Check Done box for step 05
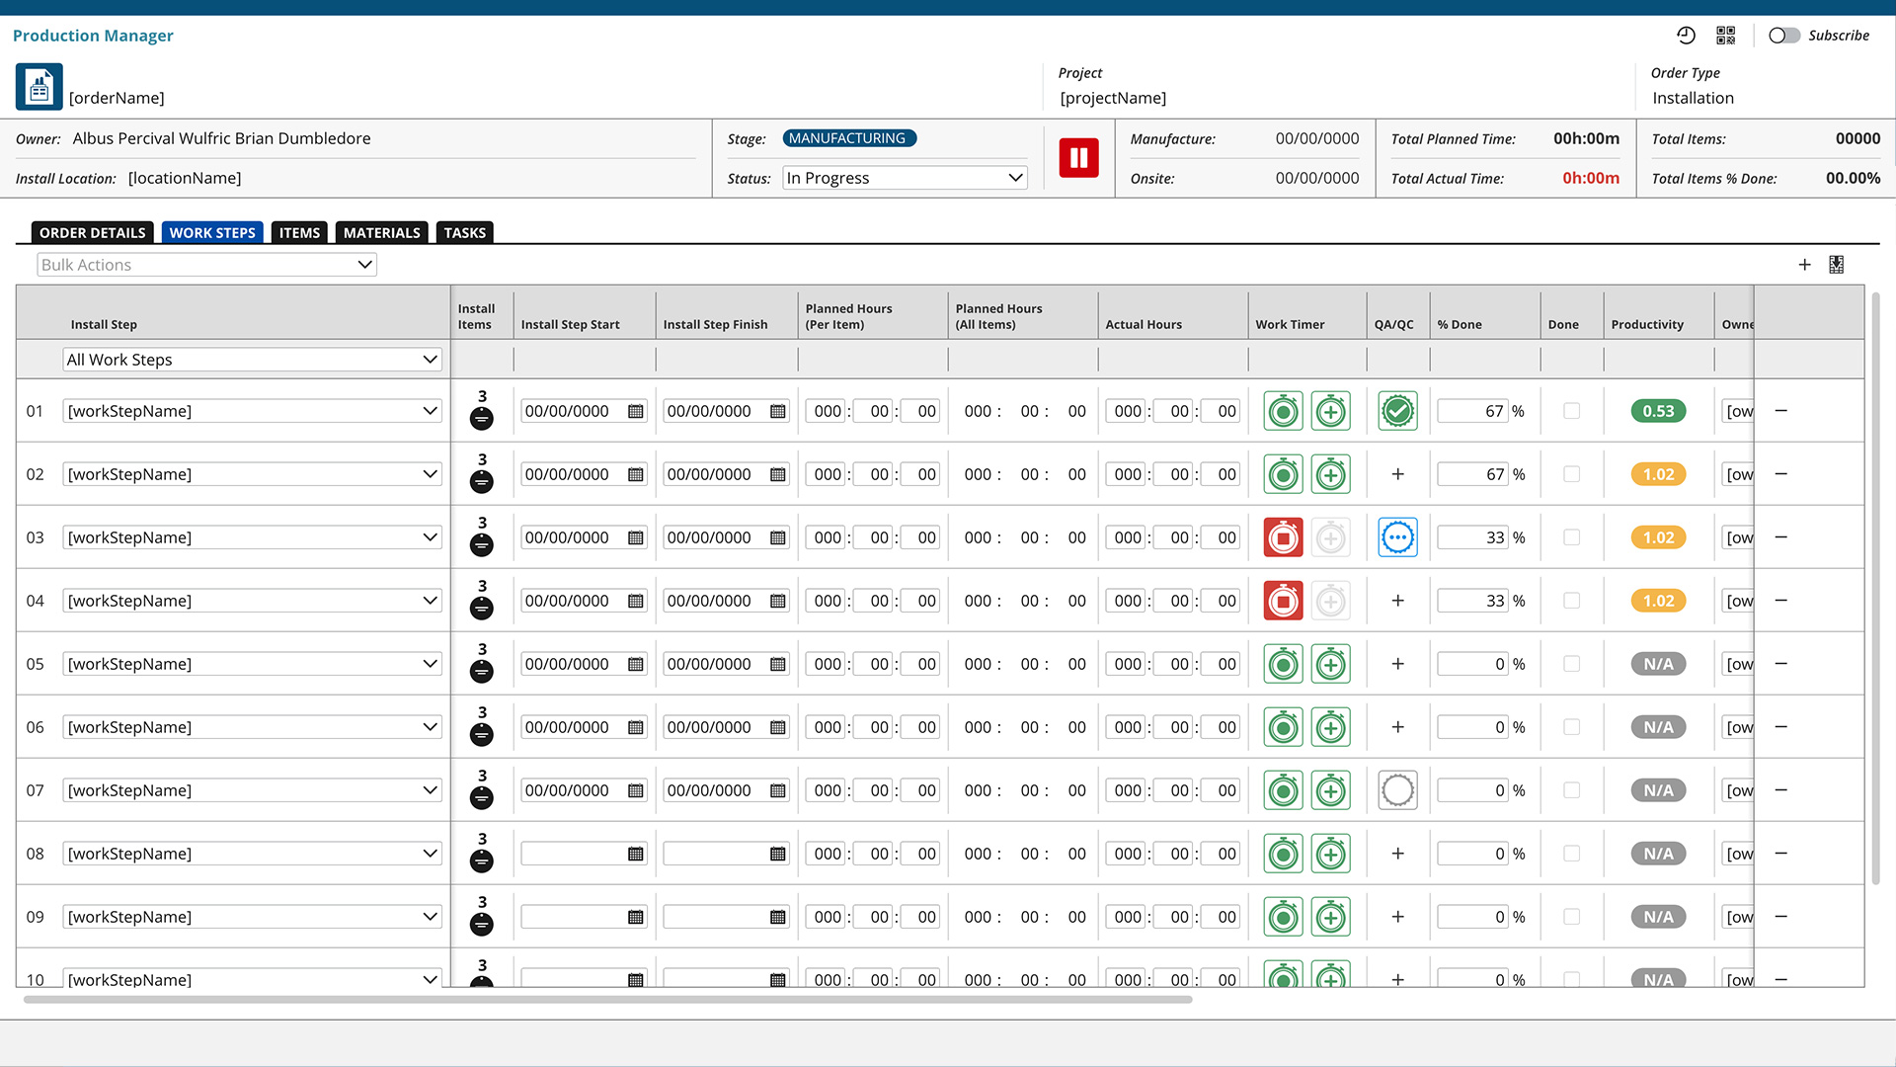Image resolution: width=1896 pixels, height=1067 pixels. click(x=1571, y=664)
